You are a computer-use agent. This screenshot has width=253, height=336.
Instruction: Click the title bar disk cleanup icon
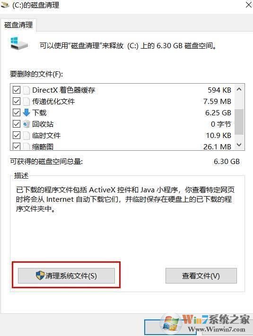(5, 5)
